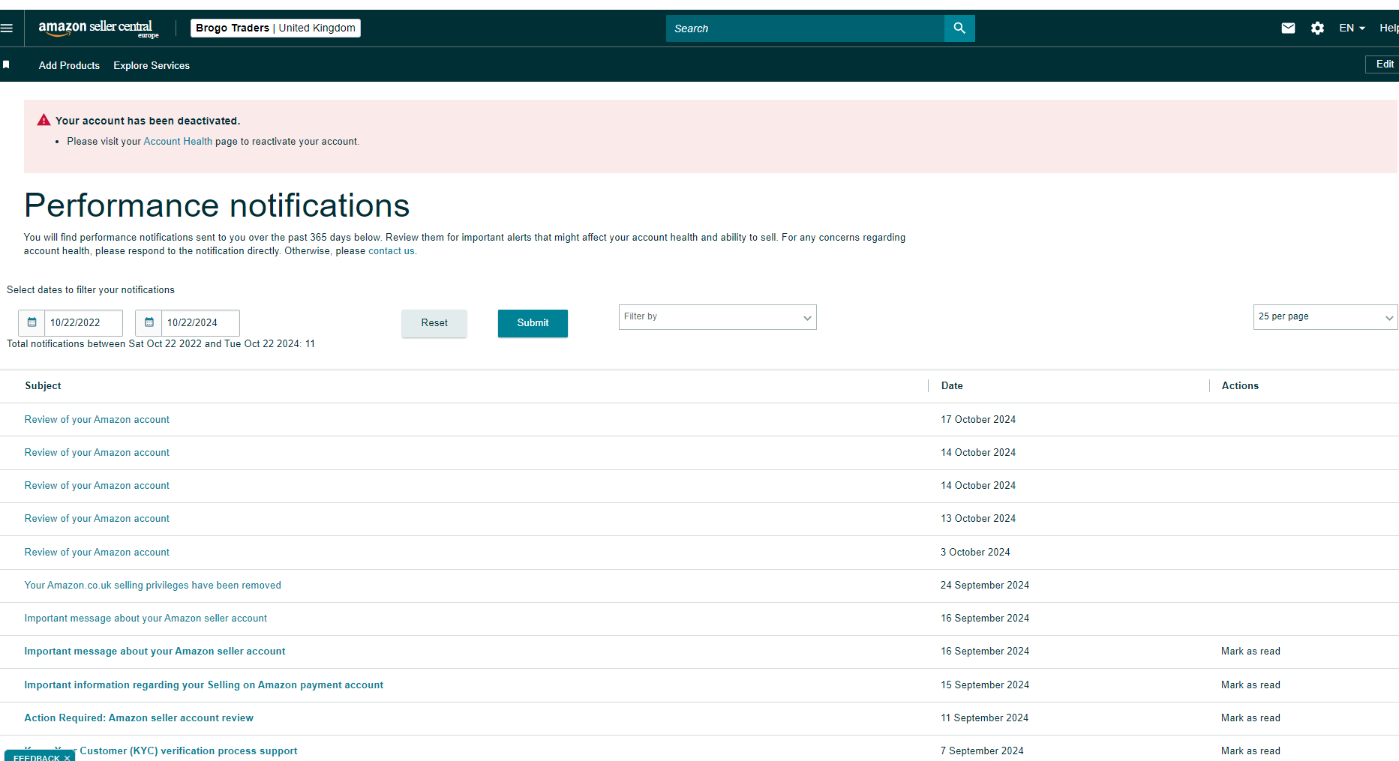The width and height of the screenshot is (1399, 761).
Task: Click the bookmark icon in the favorites bar
Action: (x=6, y=65)
